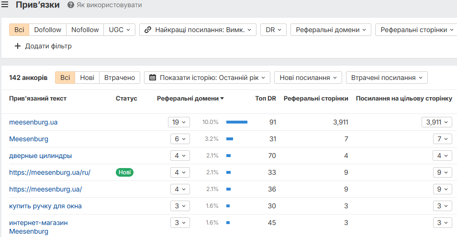This screenshot has height=237, width=457.
Task: Open Найкращі посилання: Вимк. dropdown
Action: [198, 30]
